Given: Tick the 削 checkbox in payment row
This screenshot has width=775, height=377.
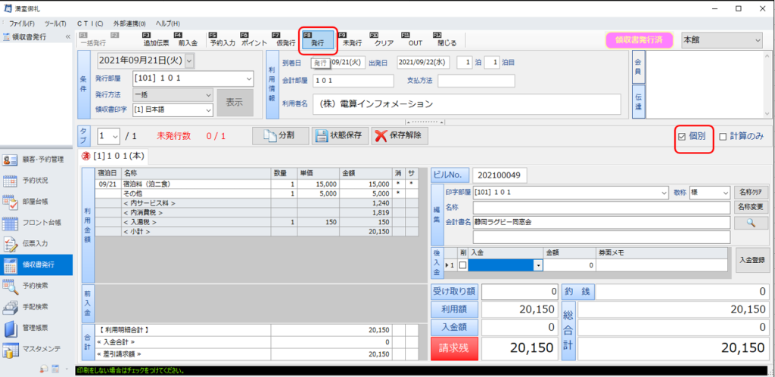Looking at the screenshot, I should point(462,266).
